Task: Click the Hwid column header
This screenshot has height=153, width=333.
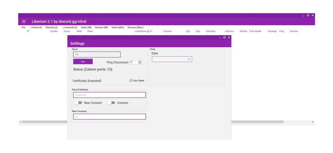Action: [x=90, y=31]
